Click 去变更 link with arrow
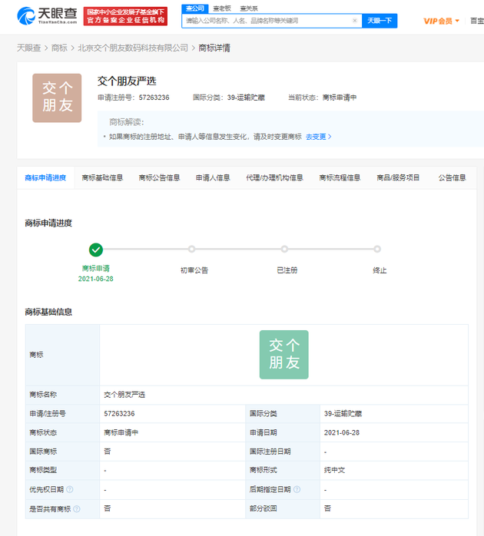This screenshot has height=536, width=484. [x=318, y=137]
